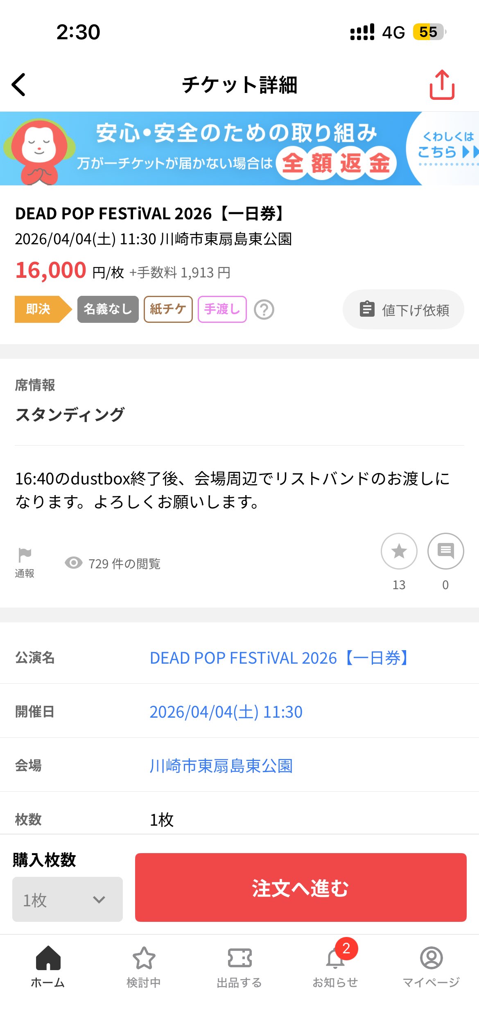Tap the 値下げ依頼 price reduction button

tap(403, 310)
